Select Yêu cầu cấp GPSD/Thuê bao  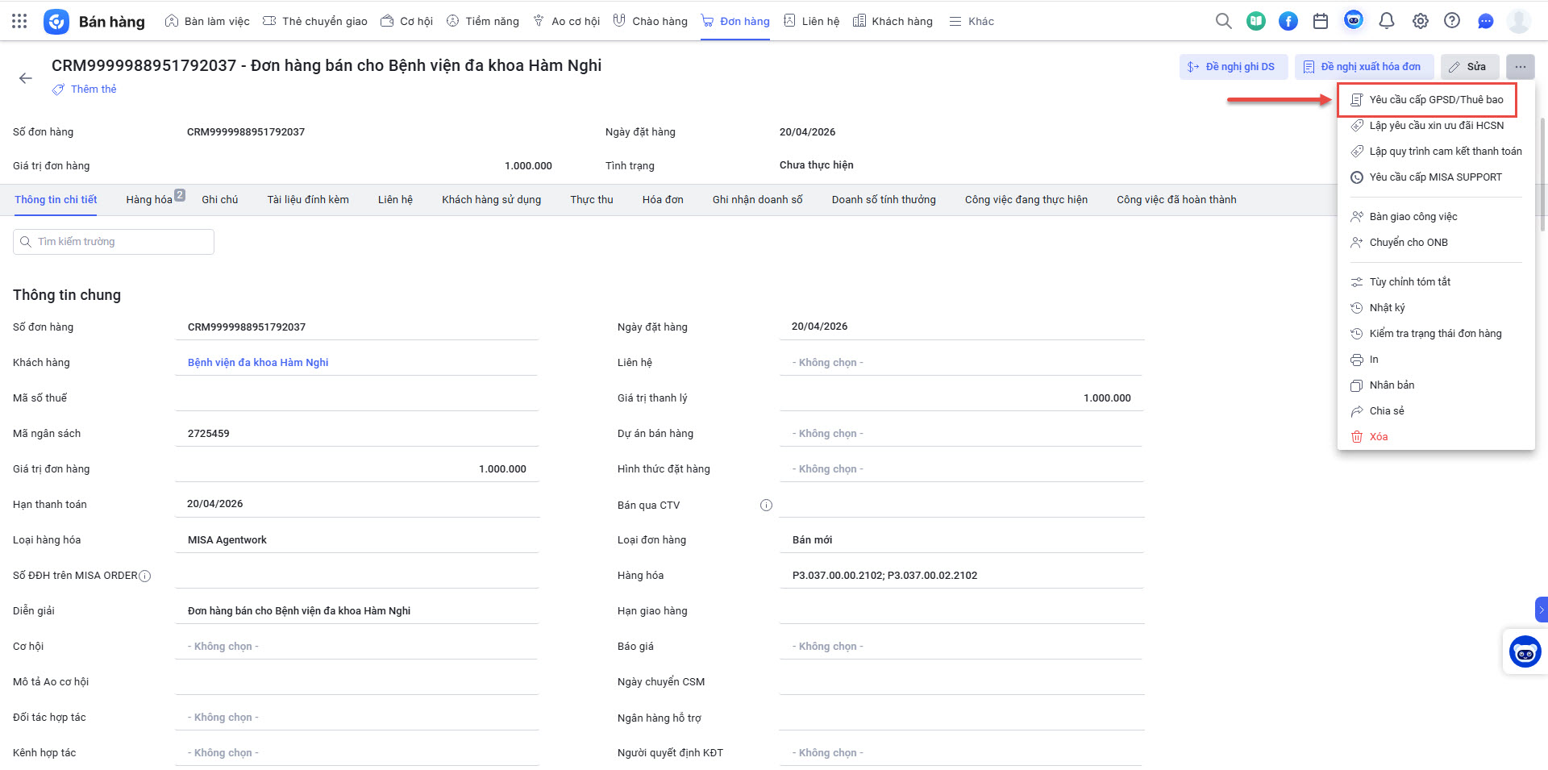click(x=1435, y=100)
